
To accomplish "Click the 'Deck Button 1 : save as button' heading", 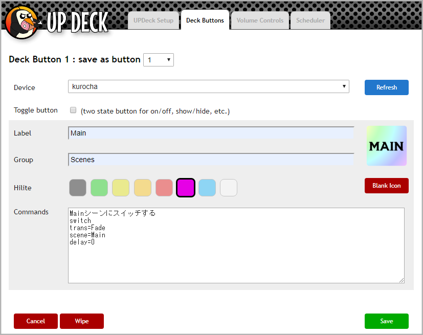I will click(x=75, y=59).
